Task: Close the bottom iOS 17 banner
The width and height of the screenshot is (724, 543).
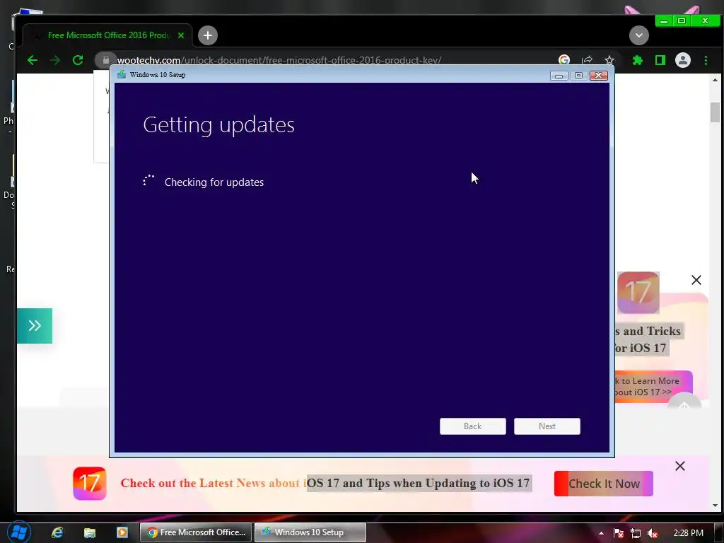Action: [x=679, y=466]
